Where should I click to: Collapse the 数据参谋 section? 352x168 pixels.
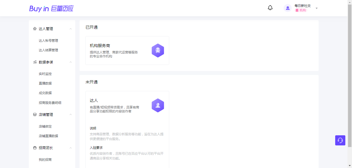pos(70,62)
